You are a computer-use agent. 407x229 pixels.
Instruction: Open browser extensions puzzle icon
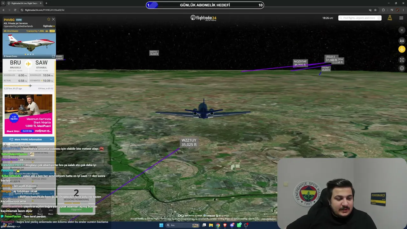click(383, 10)
